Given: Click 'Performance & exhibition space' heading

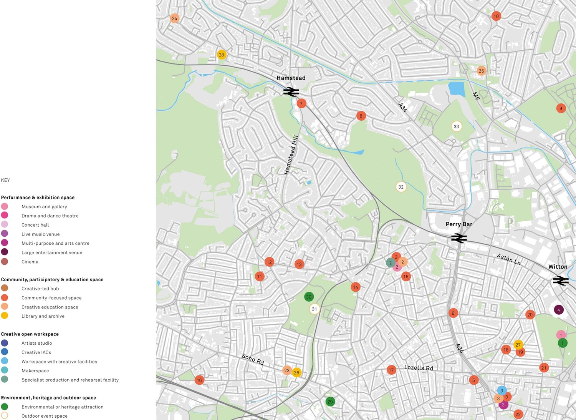Looking at the screenshot, I should (x=38, y=198).
